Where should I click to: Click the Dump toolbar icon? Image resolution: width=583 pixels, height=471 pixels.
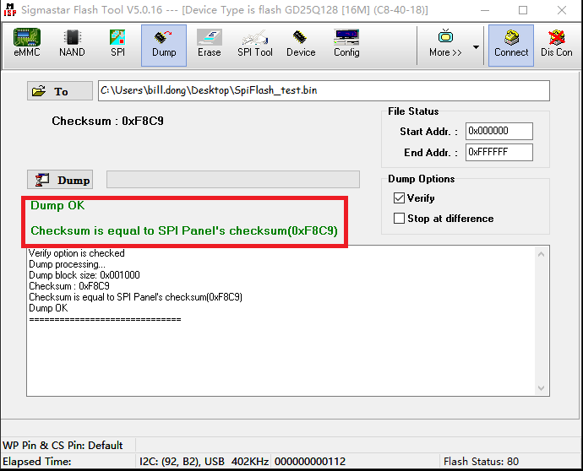[164, 44]
